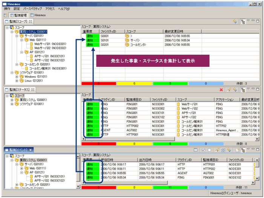Sort by the プラグインID column in the 監視[イベント] table
Image resolution: width=264 pixels, height=198 pixels.
(x=189, y=160)
